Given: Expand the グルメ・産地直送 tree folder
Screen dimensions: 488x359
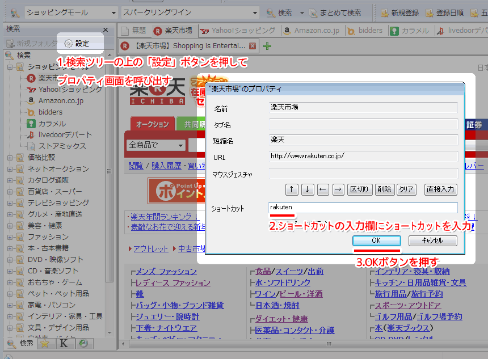Looking at the screenshot, I should tap(10, 214).
